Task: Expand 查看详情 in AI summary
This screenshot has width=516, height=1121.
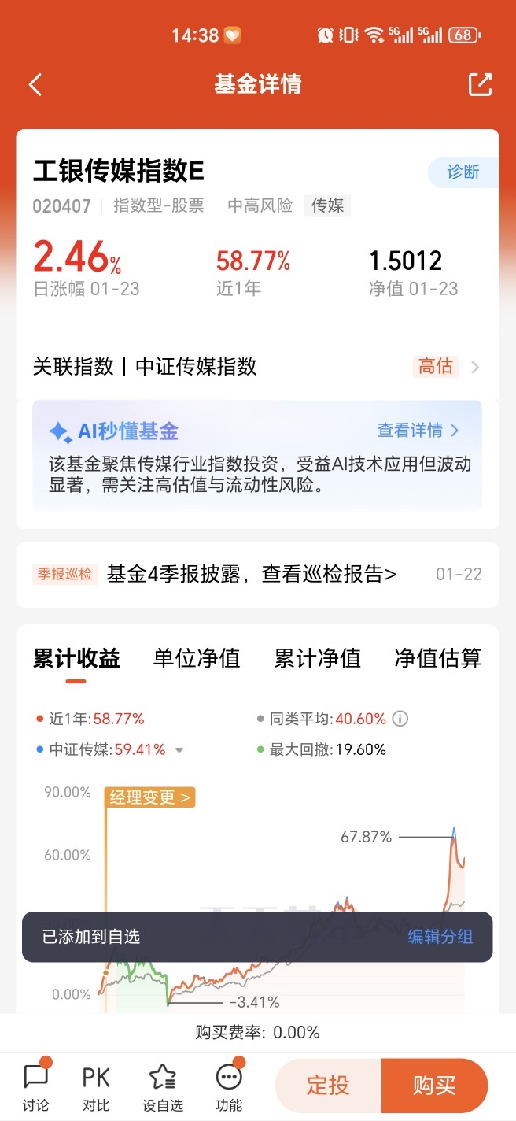Action: (x=418, y=430)
